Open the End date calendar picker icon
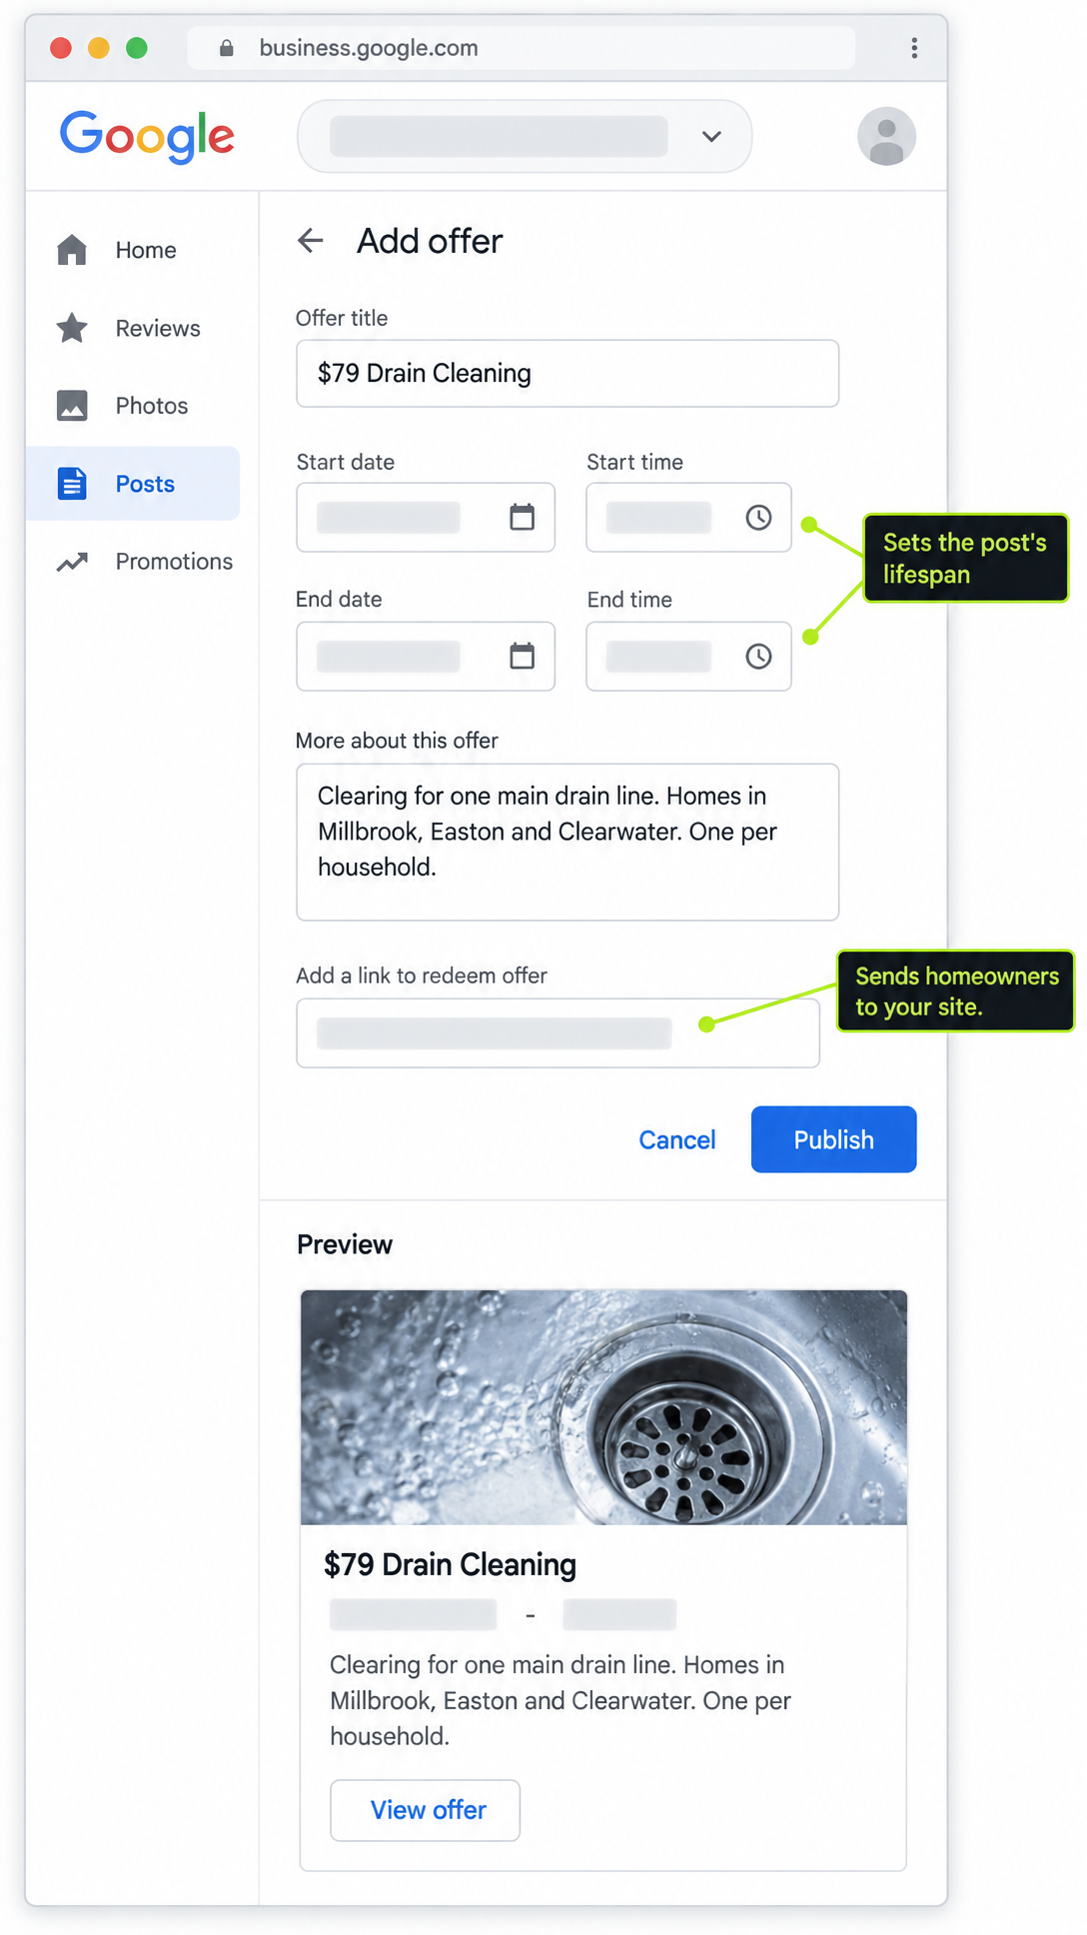Image resolution: width=1087 pixels, height=1935 pixels. 522,656
